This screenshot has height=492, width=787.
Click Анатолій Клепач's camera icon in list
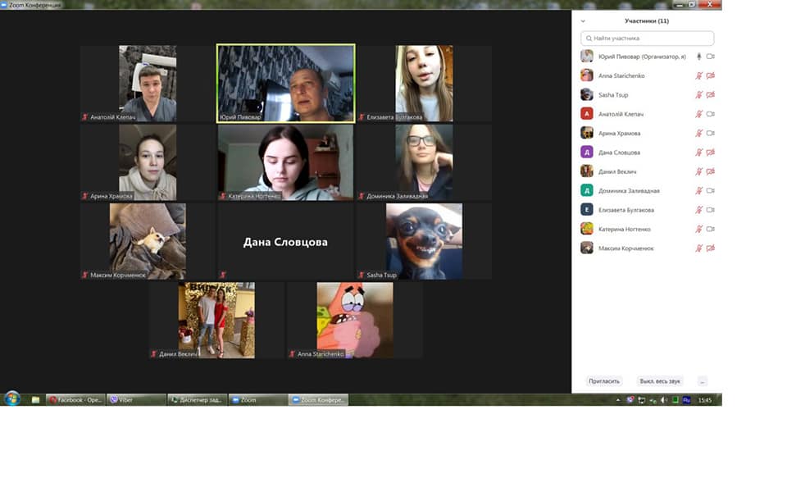point(711,114)
